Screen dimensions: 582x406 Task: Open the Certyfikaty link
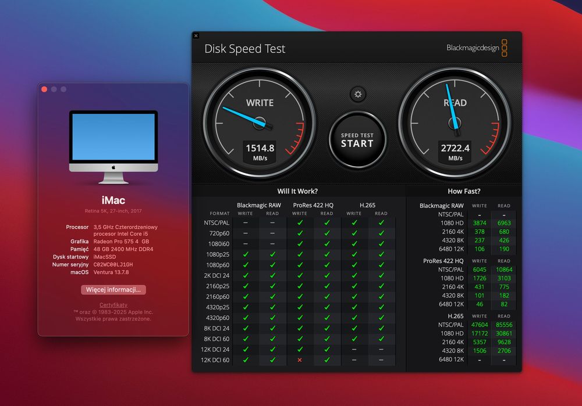pos(113,305)
